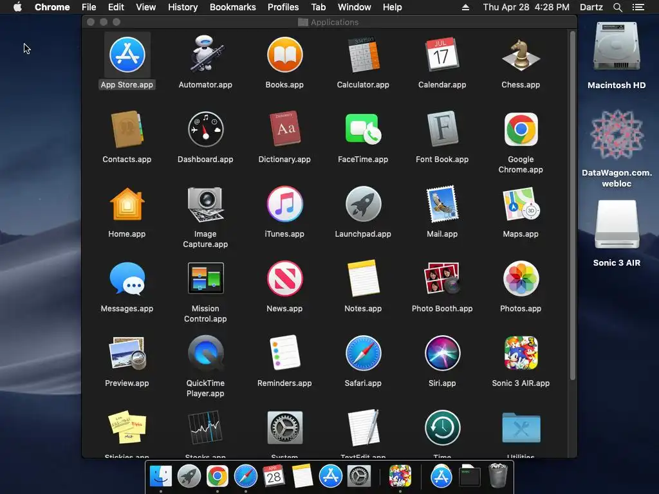Open FaceTime.app icon
The width and height of the screenshot is (659, 494).
click(x=363, y=129)
